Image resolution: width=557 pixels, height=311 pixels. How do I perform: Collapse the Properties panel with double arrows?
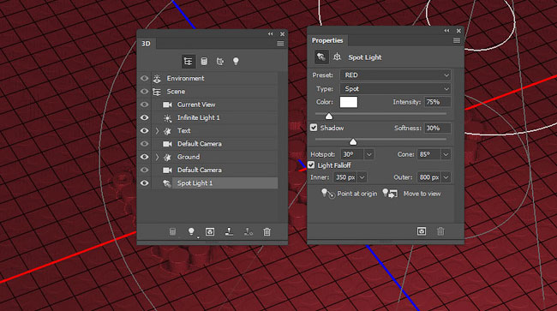click(446, 31)
